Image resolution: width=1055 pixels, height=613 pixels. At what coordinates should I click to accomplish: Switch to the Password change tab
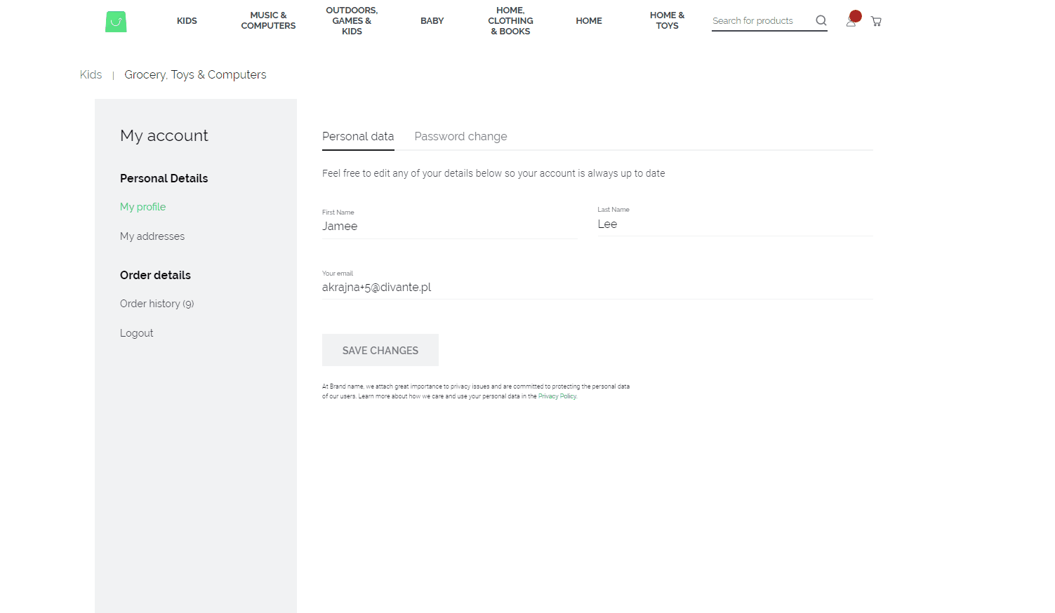tap(460, 136)
